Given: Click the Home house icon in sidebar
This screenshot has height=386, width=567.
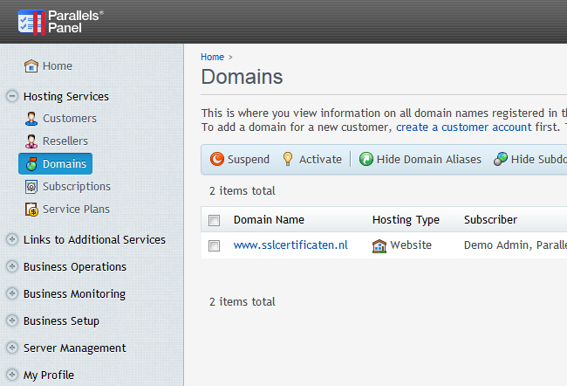Looking at the screenshot, I should (x=31, y=66).
